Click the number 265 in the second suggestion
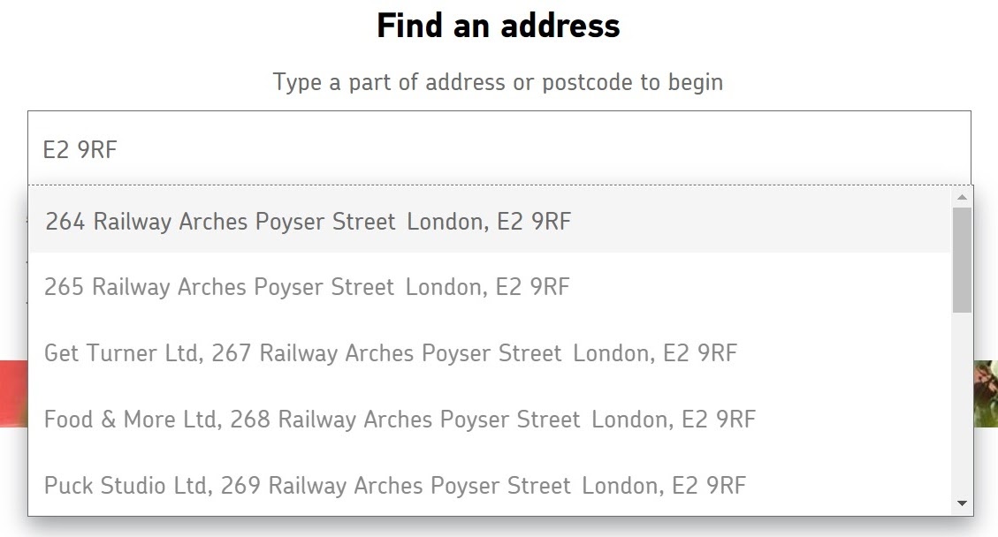The width and height of the screenshot is (998, 537). pos(64,287)
